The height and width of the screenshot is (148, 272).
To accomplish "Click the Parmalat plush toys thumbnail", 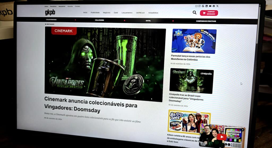I will [194, 41].
